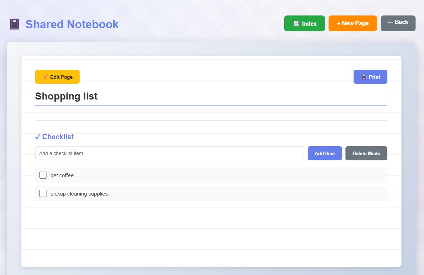Image resolution: width=424 pixels, height=275 pixels.
Task: Click the checkmark icon beside the Checklist heading
Action: point(38,137)
